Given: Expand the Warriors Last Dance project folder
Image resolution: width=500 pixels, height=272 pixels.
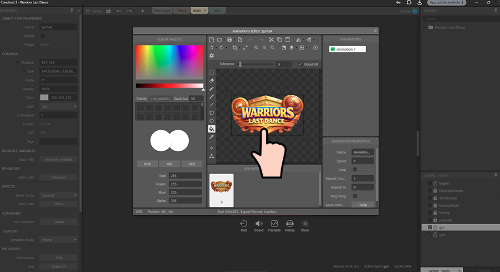Looking at the screenshot, I should click(424, 27).
